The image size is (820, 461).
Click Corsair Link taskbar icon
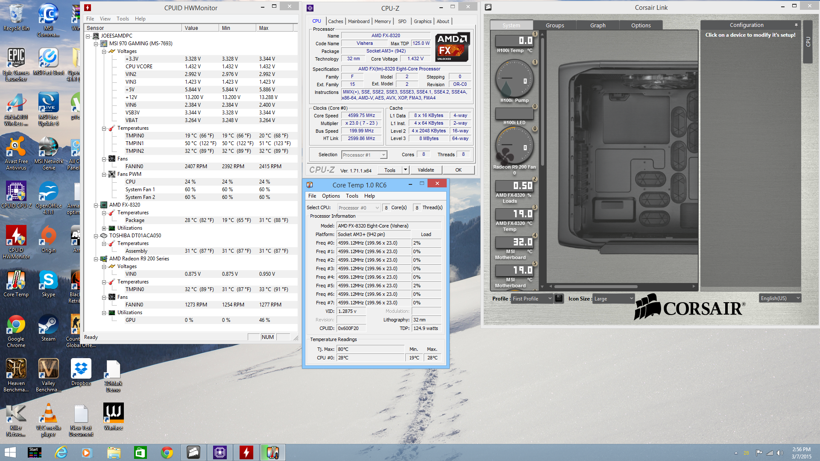193,452
